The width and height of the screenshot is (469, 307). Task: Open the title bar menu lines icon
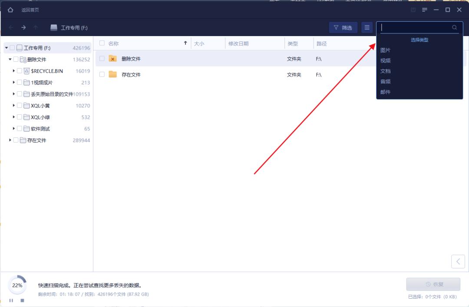coord(424,10)
